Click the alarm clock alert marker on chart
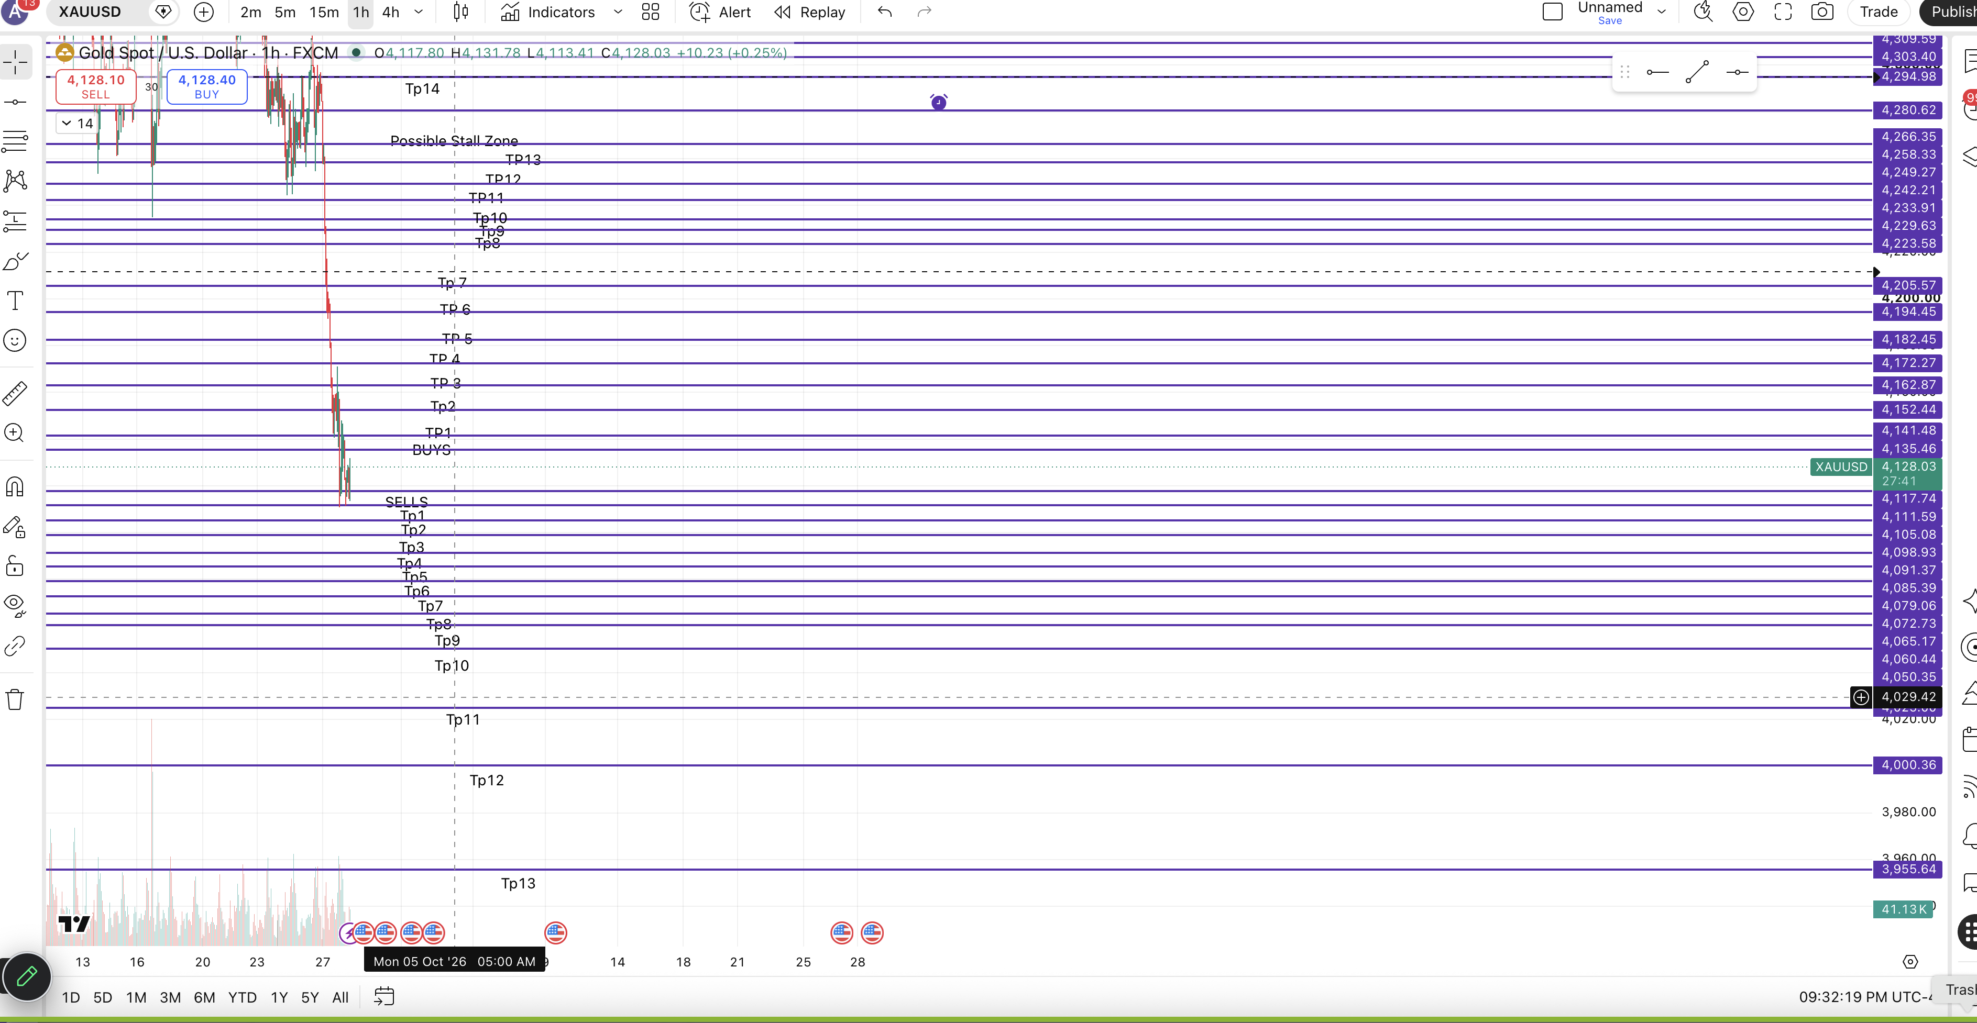The image size is (1977, 1023). [939, 102]
